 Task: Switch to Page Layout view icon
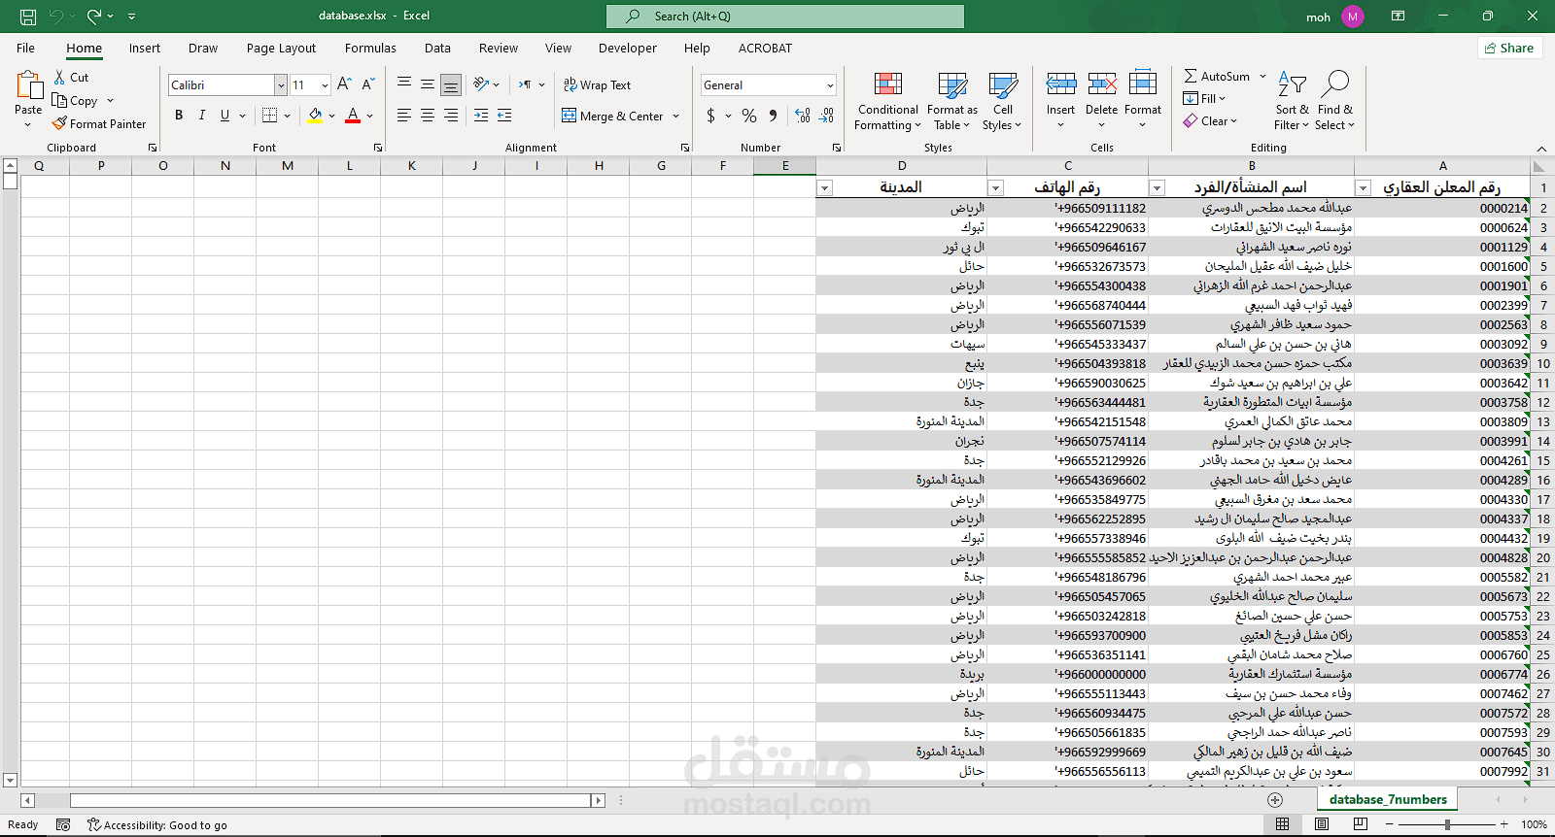point(1322,824)
